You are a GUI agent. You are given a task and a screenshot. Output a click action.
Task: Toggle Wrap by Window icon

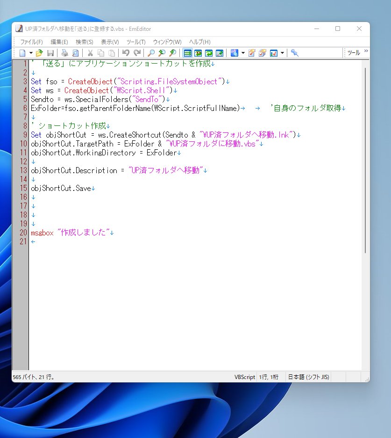coord(209,53)
